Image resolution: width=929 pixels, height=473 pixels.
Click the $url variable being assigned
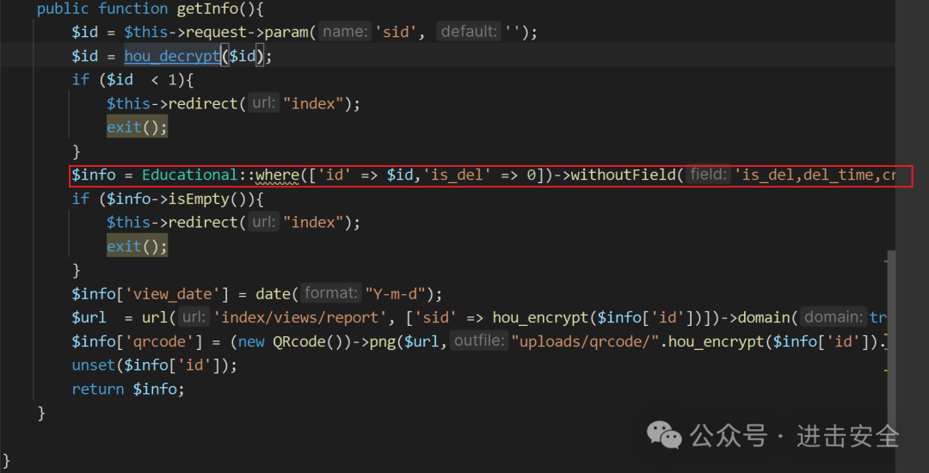89,317
